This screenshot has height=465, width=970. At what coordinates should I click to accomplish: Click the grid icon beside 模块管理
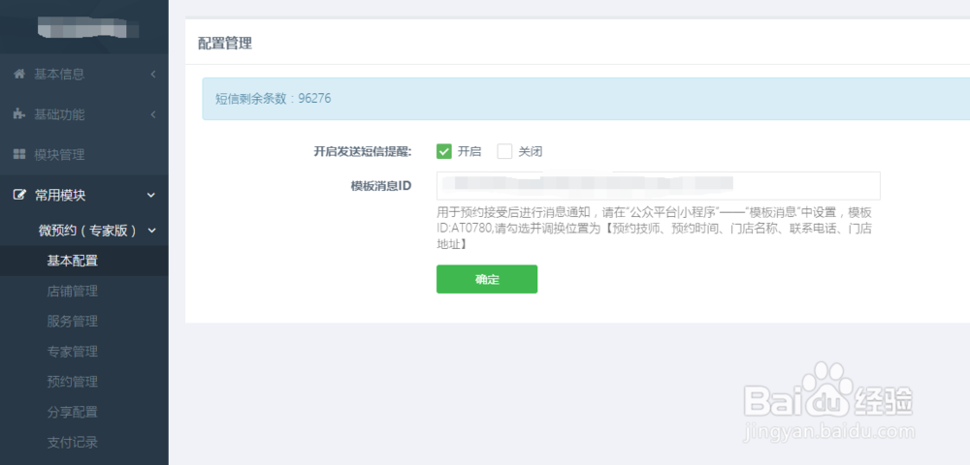[x=19, y=154]
